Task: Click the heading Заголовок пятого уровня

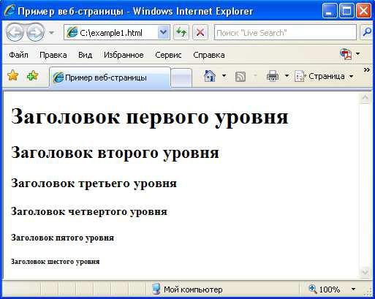Action: (62, 238)
